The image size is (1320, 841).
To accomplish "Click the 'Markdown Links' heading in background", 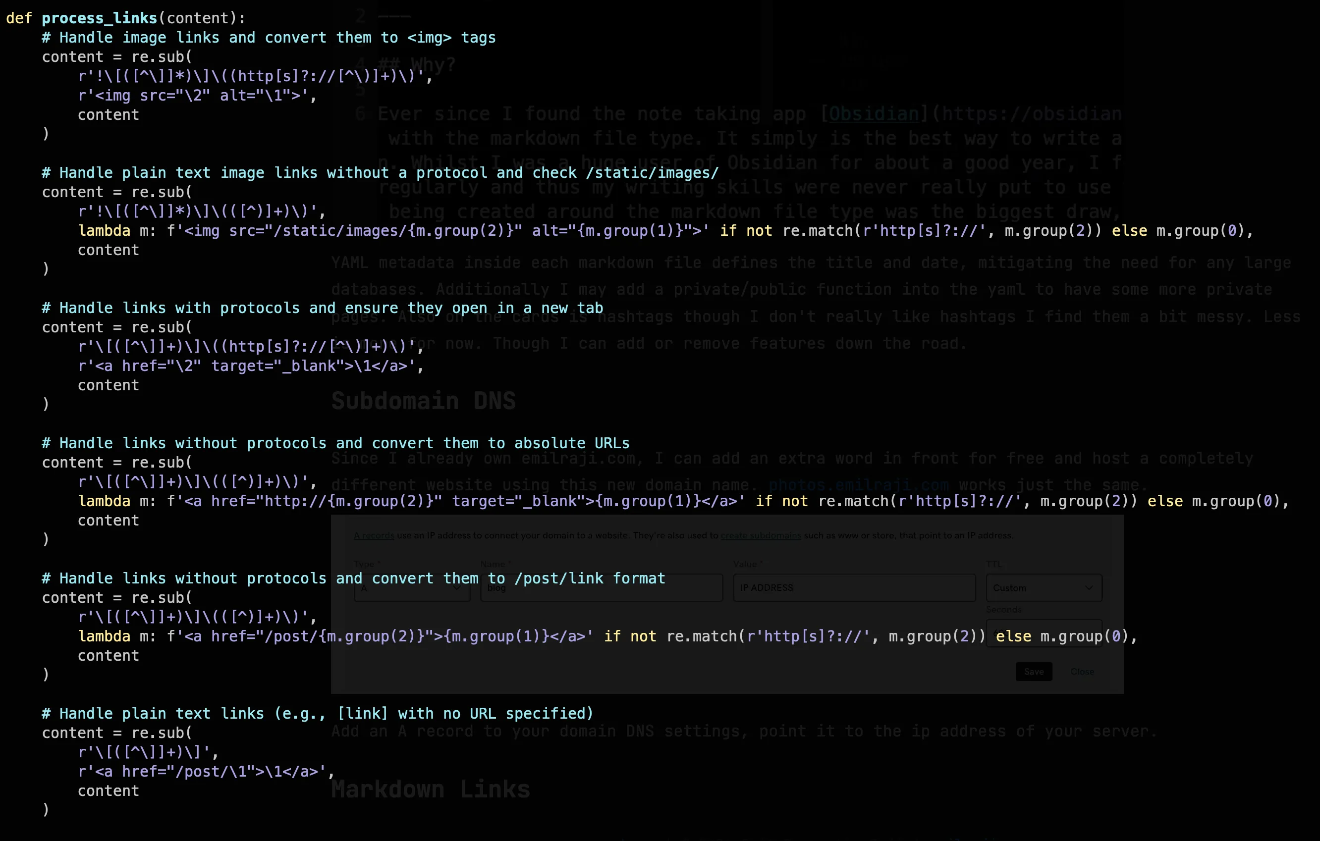I will click(430, 789).
